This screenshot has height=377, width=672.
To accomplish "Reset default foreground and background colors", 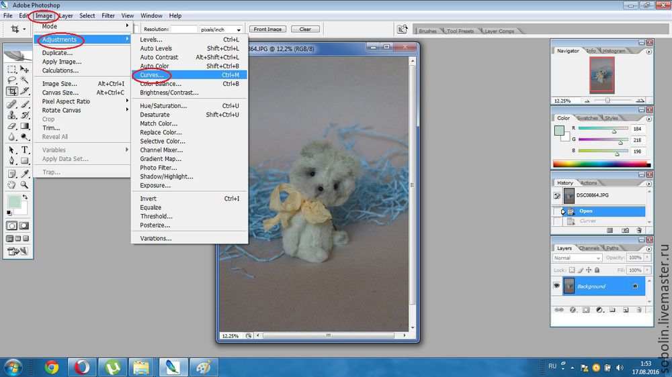I will click(x=9, y=213).
